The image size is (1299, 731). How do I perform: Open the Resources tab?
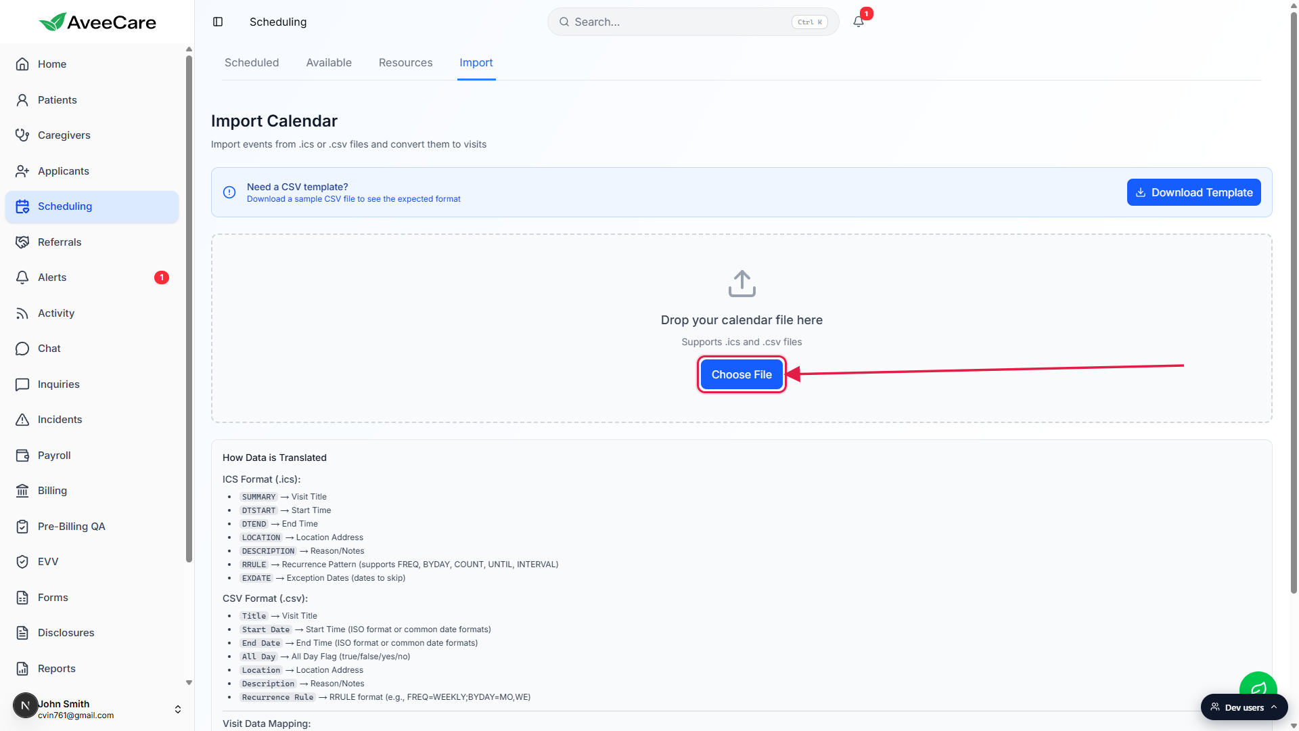point(405,62)
